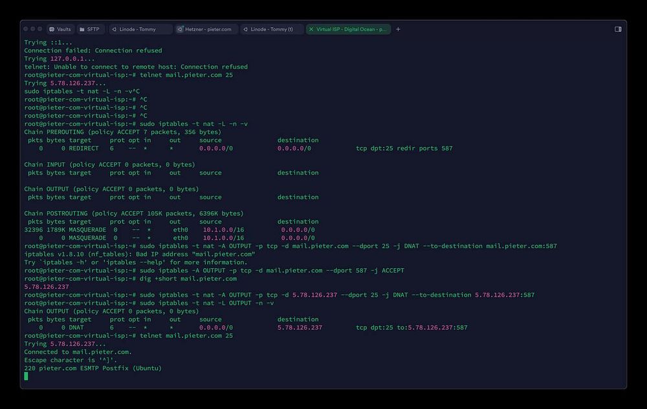
Task: Click the 5.78.126.237 output below dig command
Action: tap(46, 287)
